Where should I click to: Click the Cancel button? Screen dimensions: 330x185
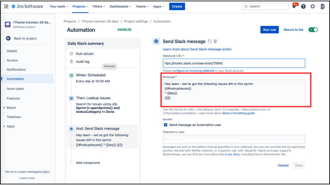click(283, 165)
